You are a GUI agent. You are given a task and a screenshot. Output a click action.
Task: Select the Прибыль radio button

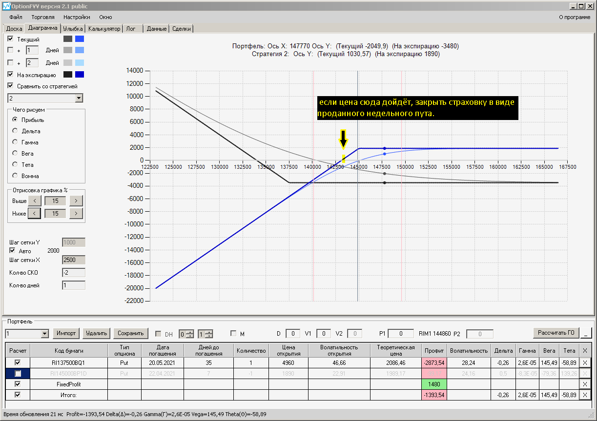[15, 120]
